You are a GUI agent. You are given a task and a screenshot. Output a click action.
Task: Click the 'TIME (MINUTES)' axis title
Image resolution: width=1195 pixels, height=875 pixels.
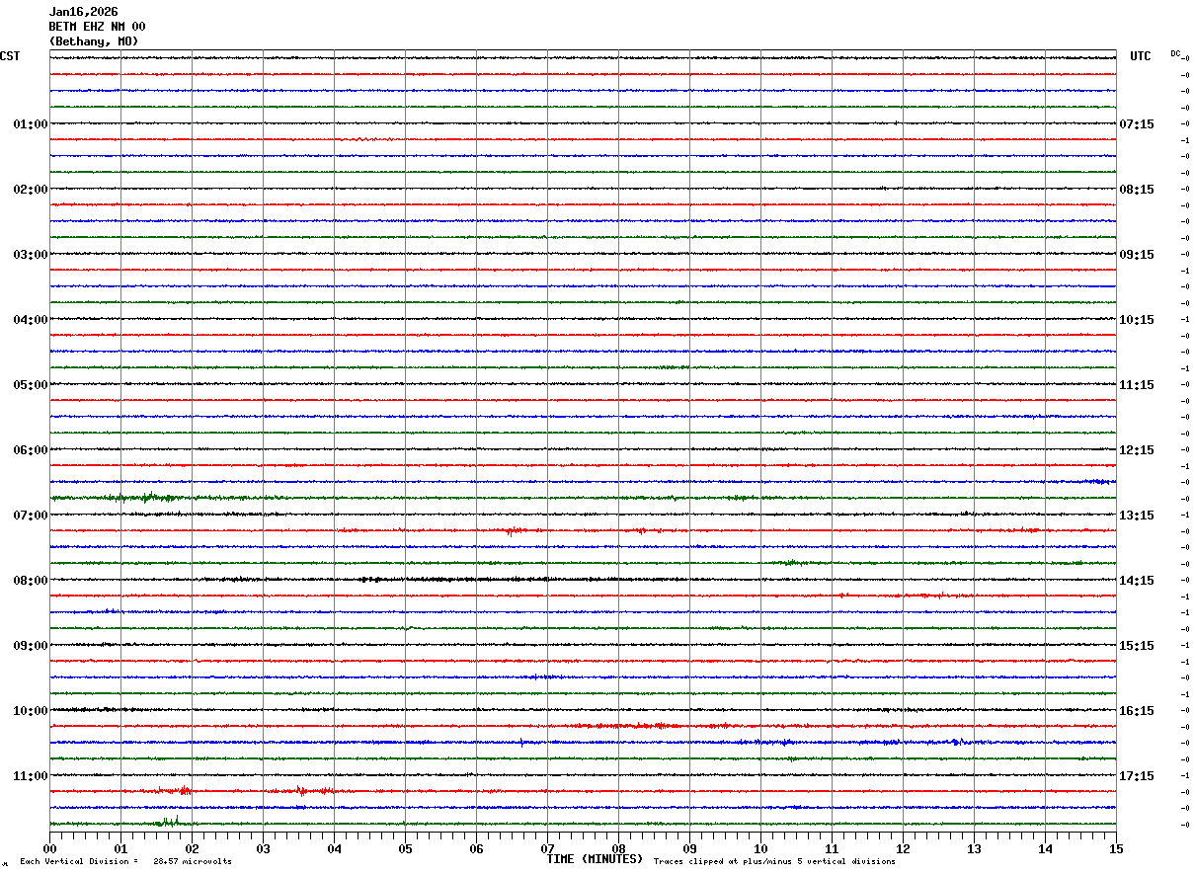point(595,859)
